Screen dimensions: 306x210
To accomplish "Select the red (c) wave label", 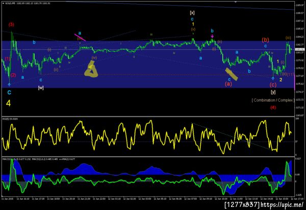I will click(x=273, y=85).
